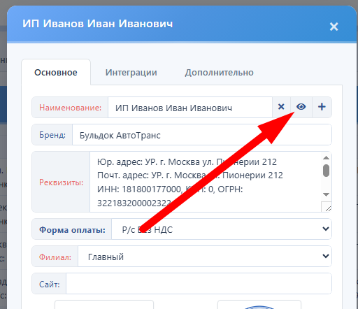The image size is (358, 309).
Task: Open the Форма оплаты dropdown
Action: 222,229
